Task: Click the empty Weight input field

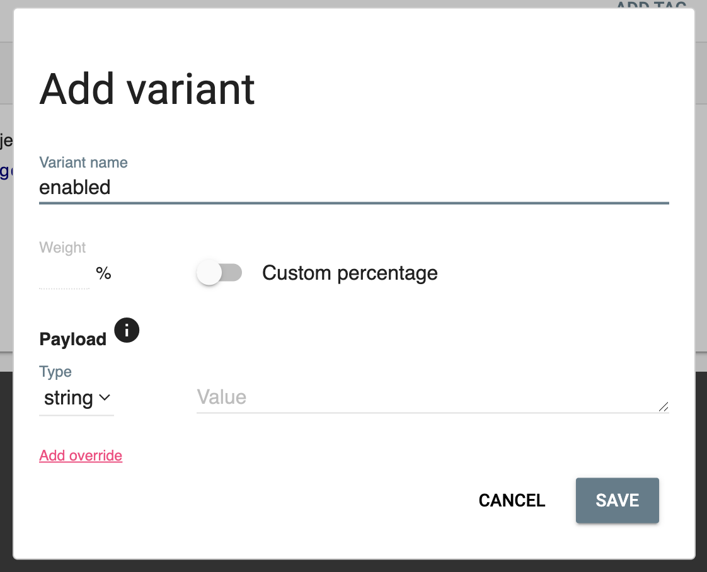Action: tap(63, 274)
